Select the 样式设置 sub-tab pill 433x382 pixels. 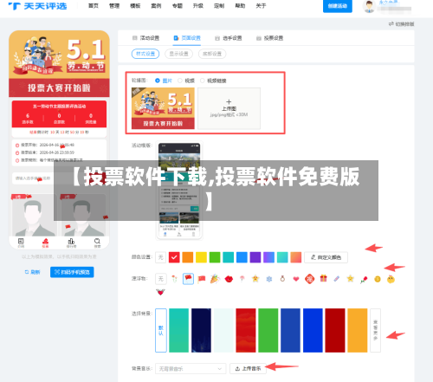(145, 54)
